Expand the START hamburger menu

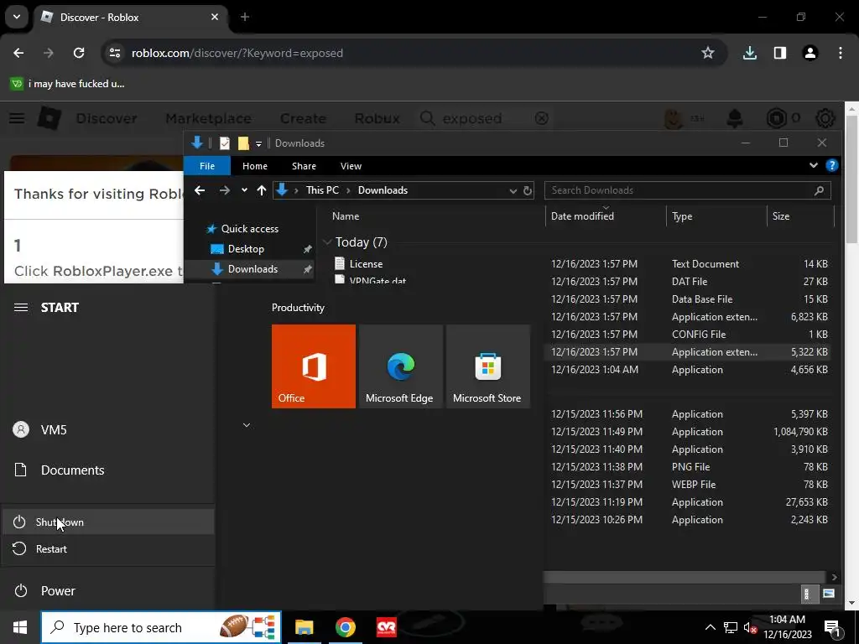coord(21,307)
